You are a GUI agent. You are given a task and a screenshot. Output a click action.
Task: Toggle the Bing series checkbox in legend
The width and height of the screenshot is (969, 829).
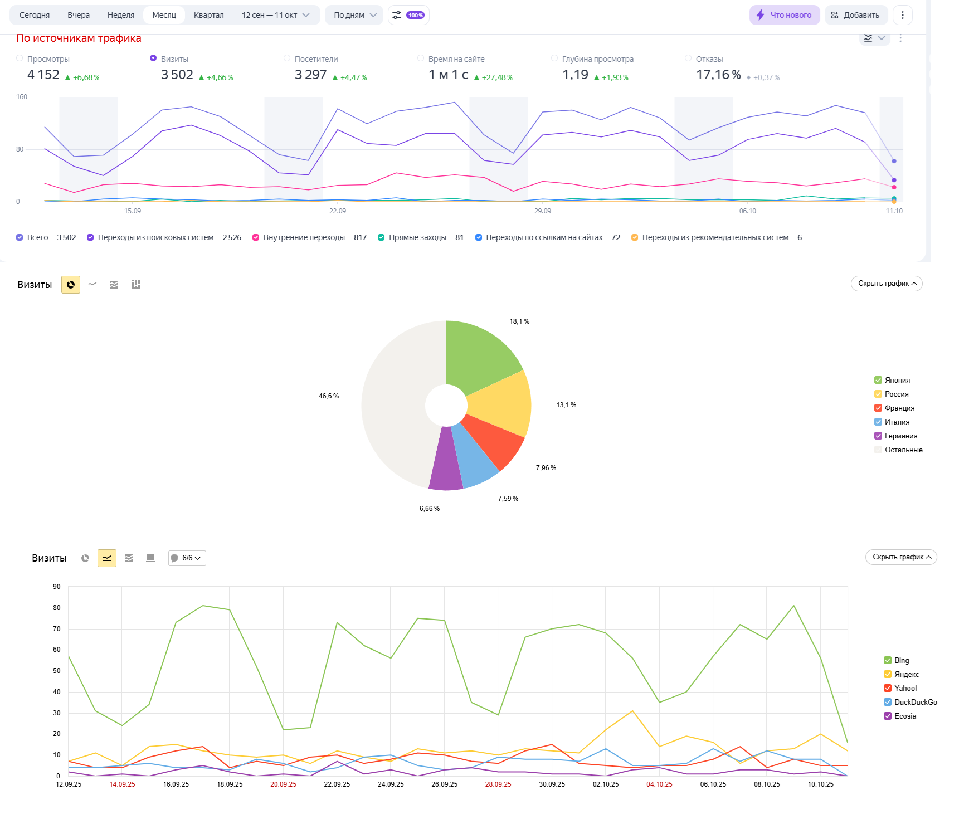click(x=888, y=660)
